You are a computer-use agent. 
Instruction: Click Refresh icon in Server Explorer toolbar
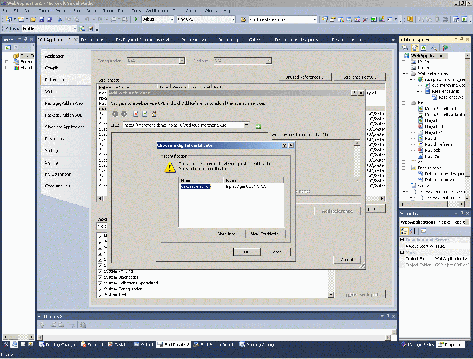pos(8,48)
